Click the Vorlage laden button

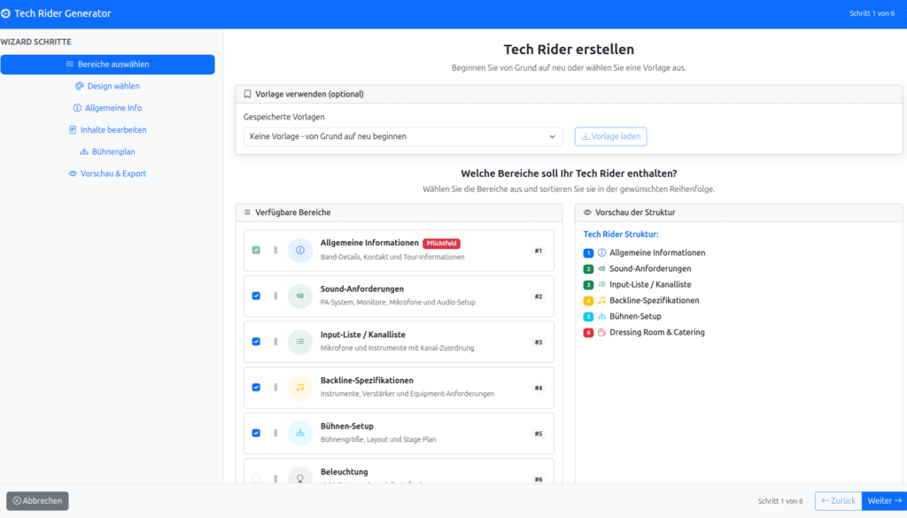610,136
